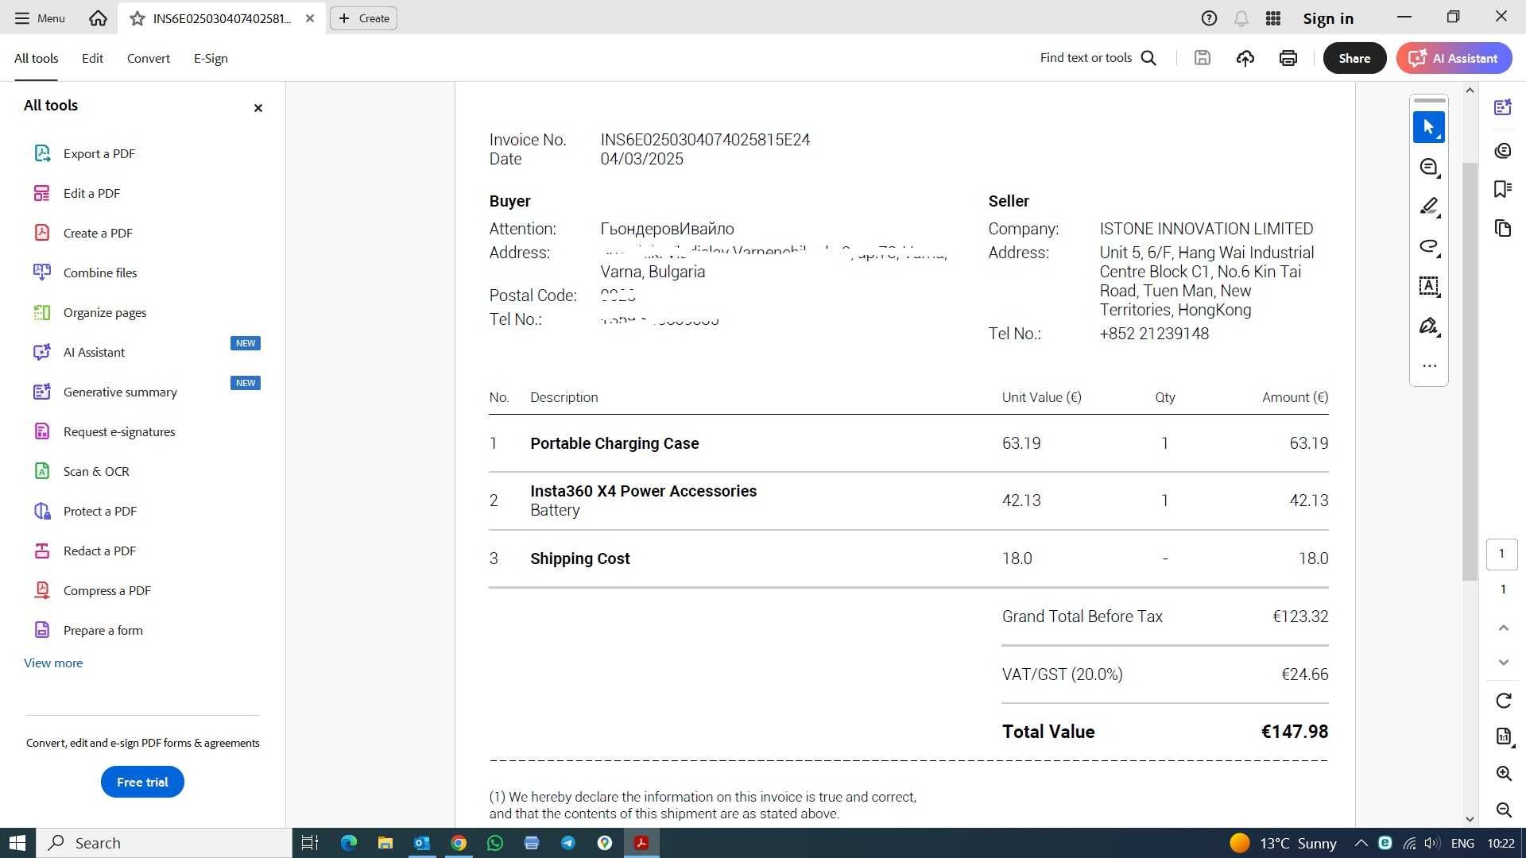This screenshot has height=858, width=1526.
Task: Click the document vertical scrollbar thumb
Action: [x=1470, y=371]
